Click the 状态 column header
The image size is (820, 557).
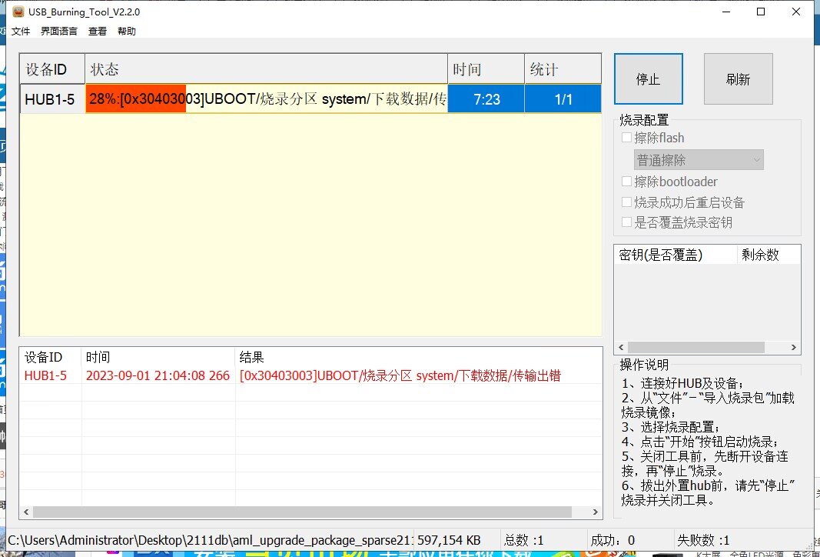coord(266,69)
